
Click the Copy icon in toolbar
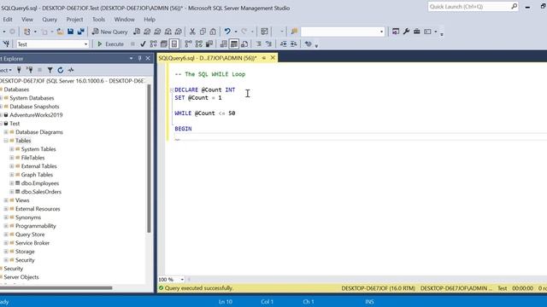(x=203, y=32)
